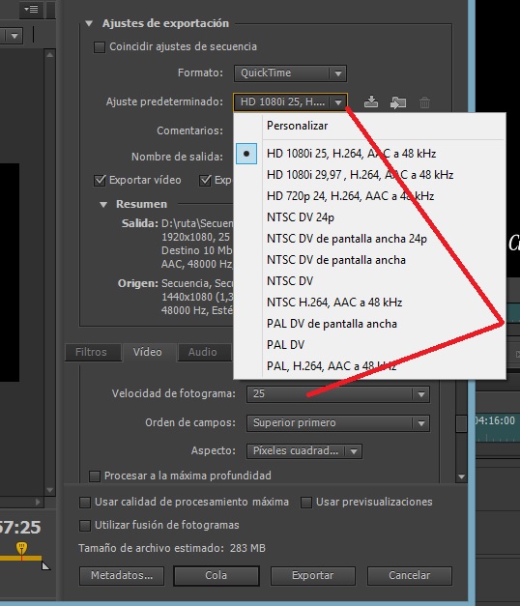520x606 pixels.
Task: Open the Velocidad de fotograma dropdown
Action: coord(338,394)
